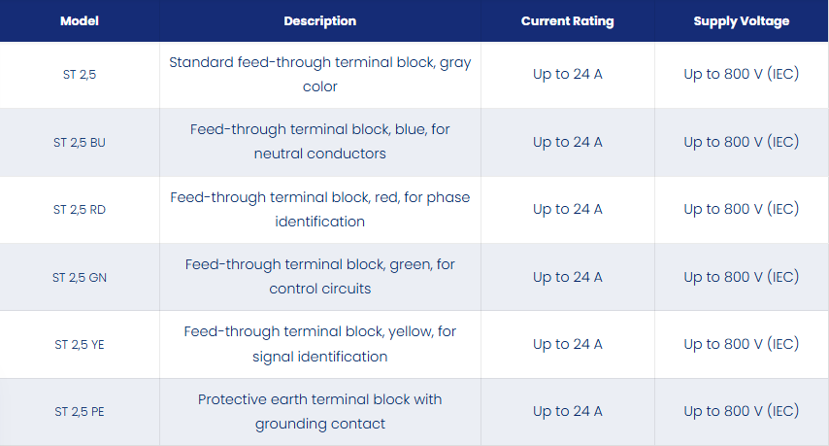Click the yellow signal identification description
Image resolution: width=829 pixels, height=446 pixels.
tap(320, 344)
